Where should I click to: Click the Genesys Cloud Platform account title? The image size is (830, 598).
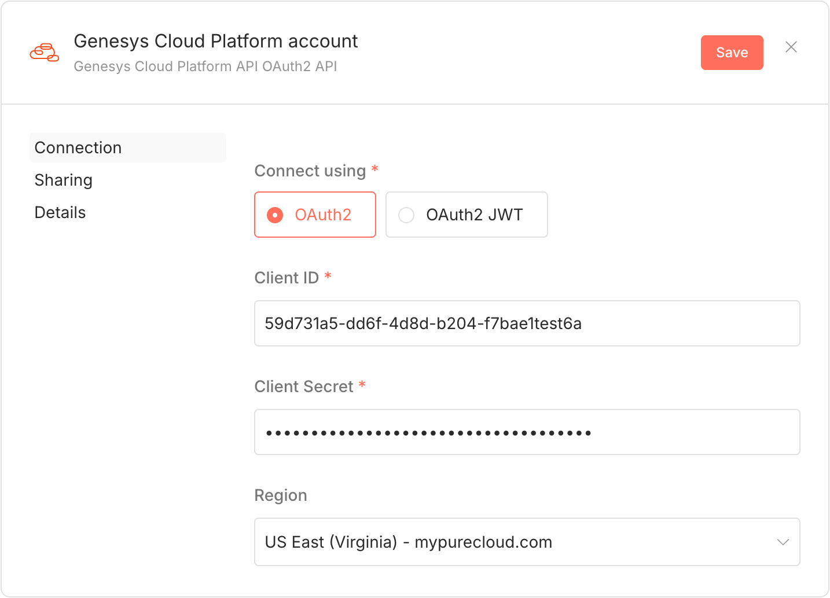[x=216, y=41]
